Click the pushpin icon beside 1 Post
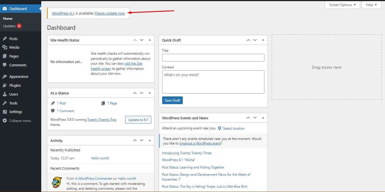This screenshot has height=192, width=385. click(x=53, y=103)
